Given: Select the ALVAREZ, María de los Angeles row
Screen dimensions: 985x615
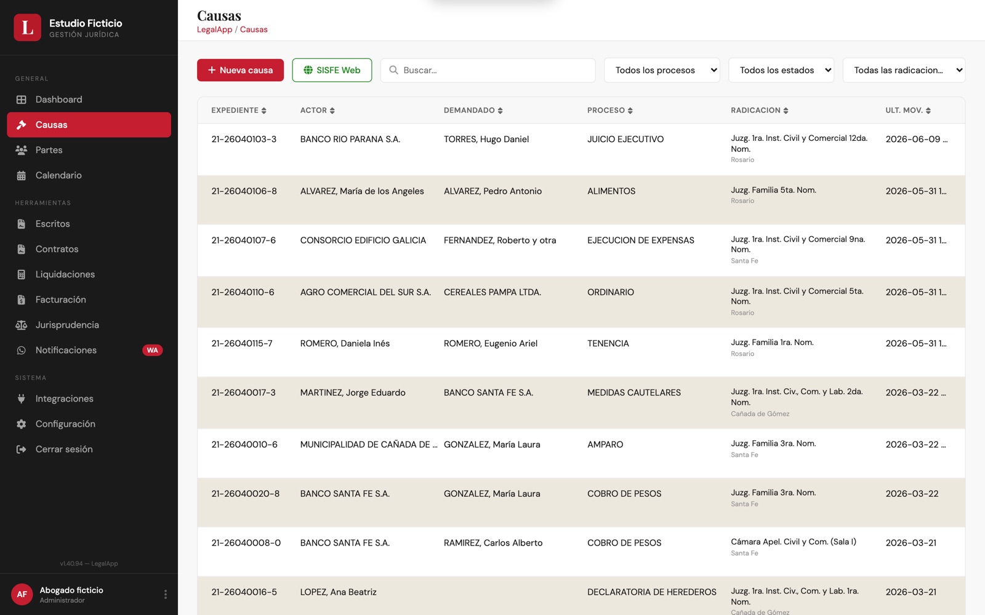Looking at the screenshot, I should (x=581, y=200).
